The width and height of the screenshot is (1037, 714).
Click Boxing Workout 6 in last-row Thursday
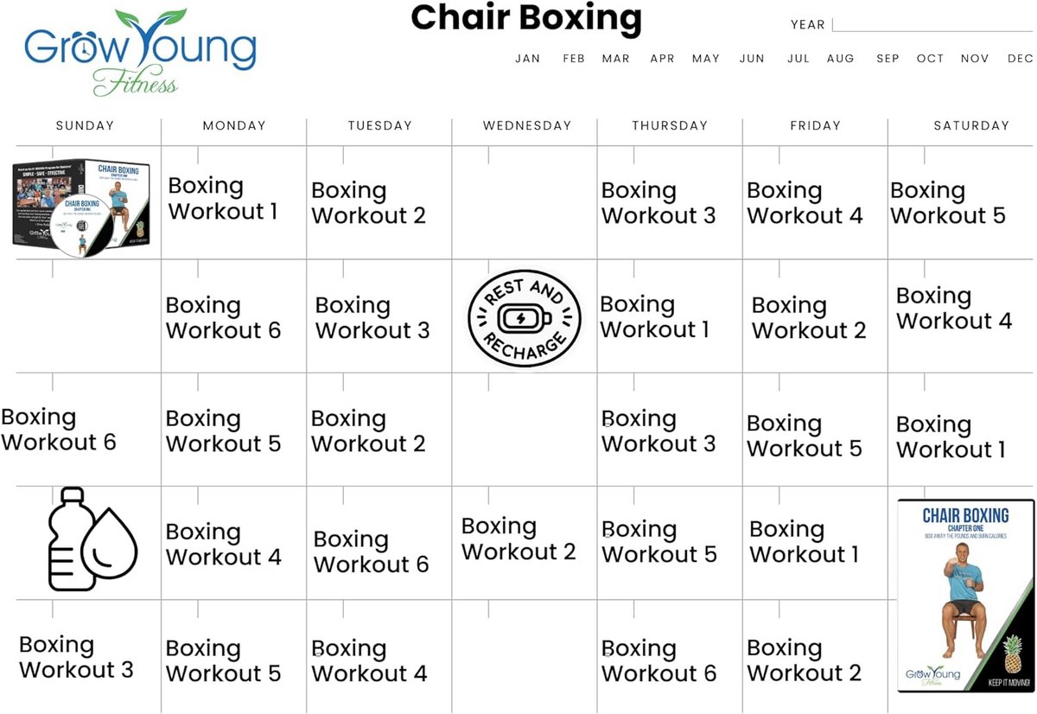click(659, 661)
